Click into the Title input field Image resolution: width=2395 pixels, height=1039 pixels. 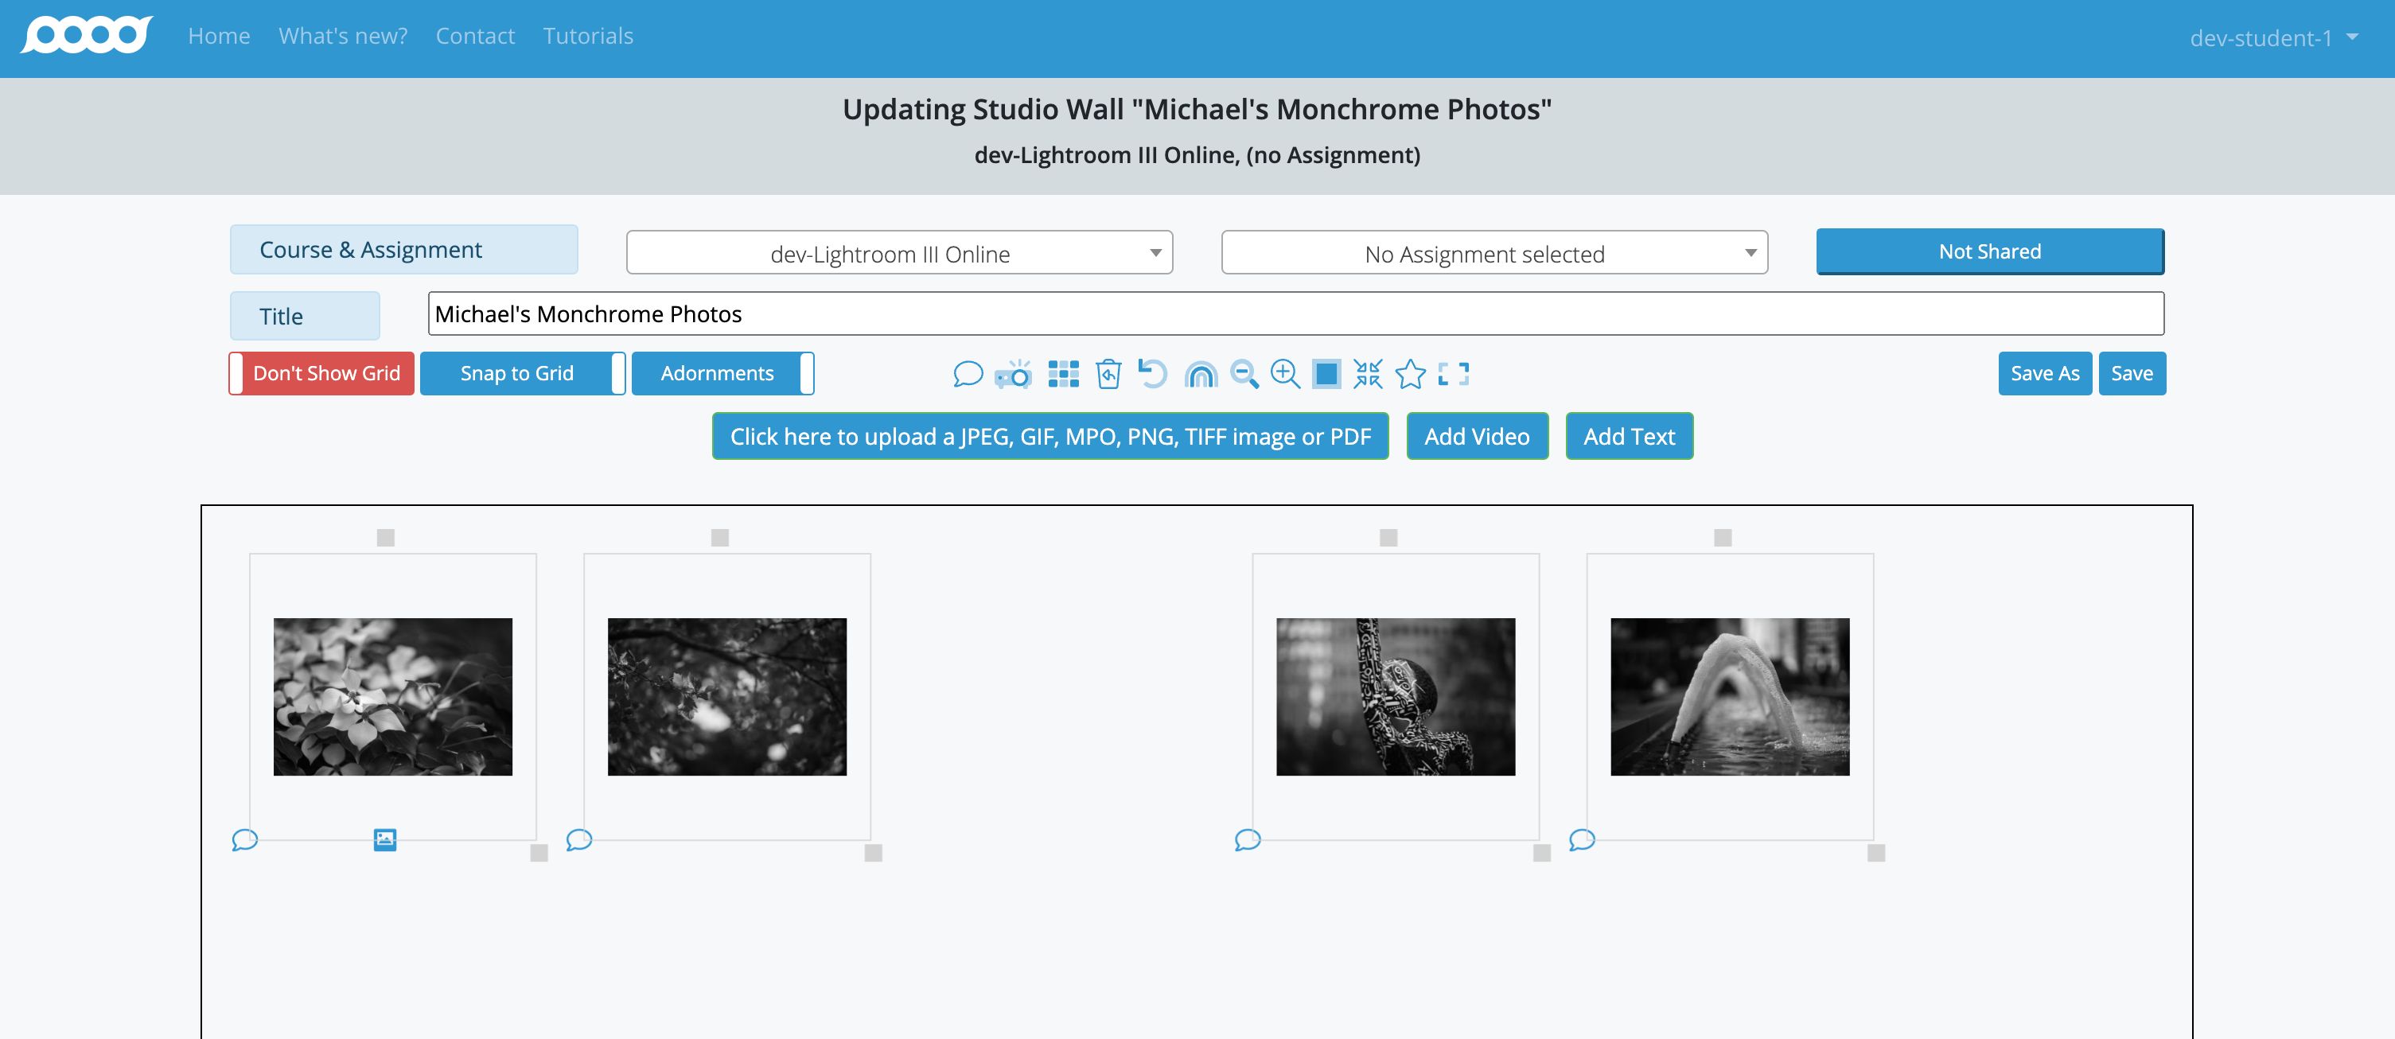(1295, 314)
